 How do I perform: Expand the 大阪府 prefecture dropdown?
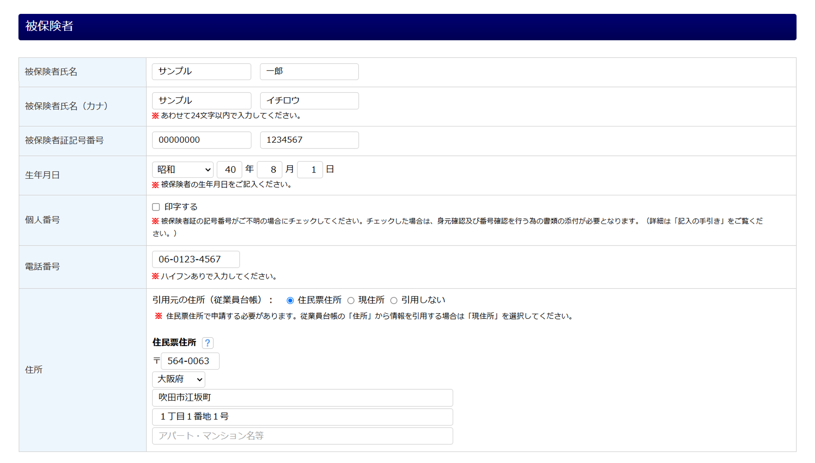click(178, 379)
